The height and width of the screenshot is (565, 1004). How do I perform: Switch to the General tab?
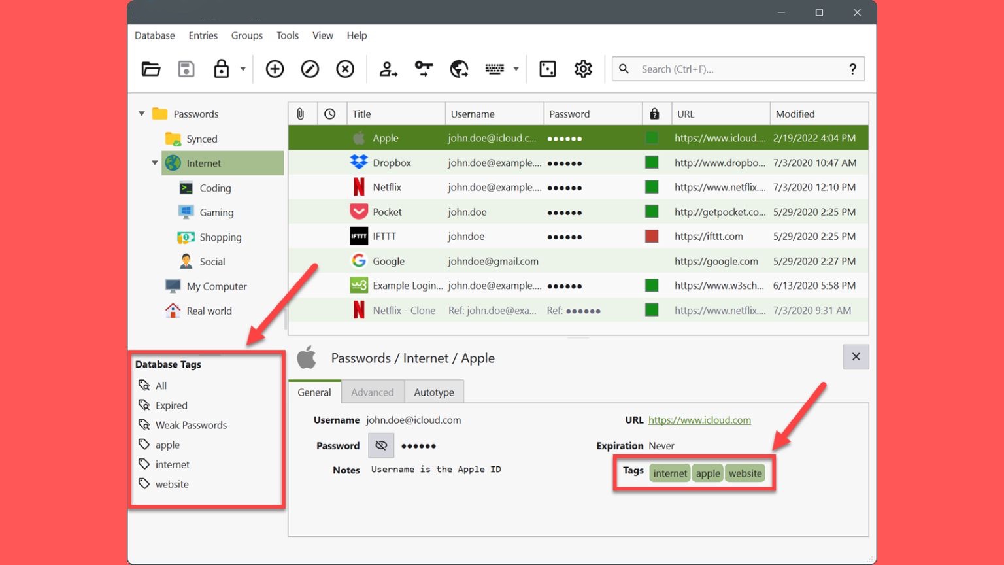point(314,392)
